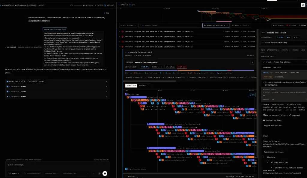This screenshot has height=178, width=307.
Task: Click the square icon in window top-right corner
Action: pyautogui.click(x=303, y=5)
